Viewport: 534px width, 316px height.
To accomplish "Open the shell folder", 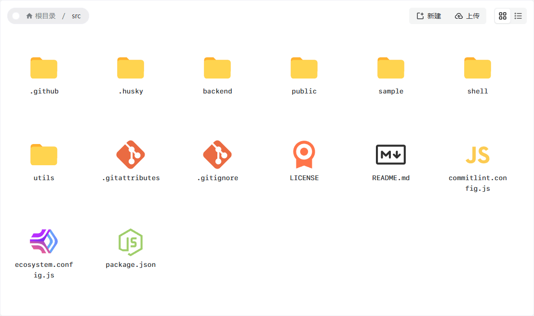I will pos(478,68).
